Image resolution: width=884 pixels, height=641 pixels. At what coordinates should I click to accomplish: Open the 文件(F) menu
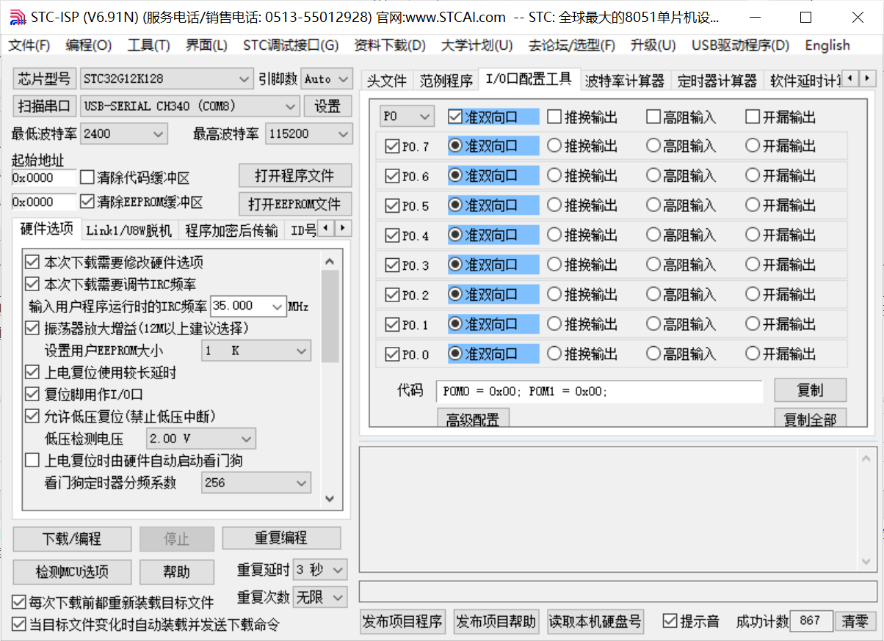tap(29, 45)
